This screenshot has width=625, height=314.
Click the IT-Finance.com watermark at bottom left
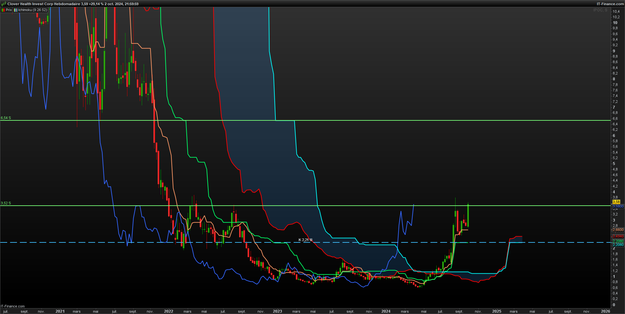pos(13,306)
